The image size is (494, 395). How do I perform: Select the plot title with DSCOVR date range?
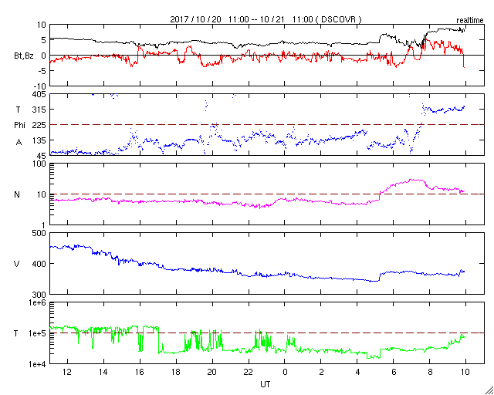click(266, 19)
